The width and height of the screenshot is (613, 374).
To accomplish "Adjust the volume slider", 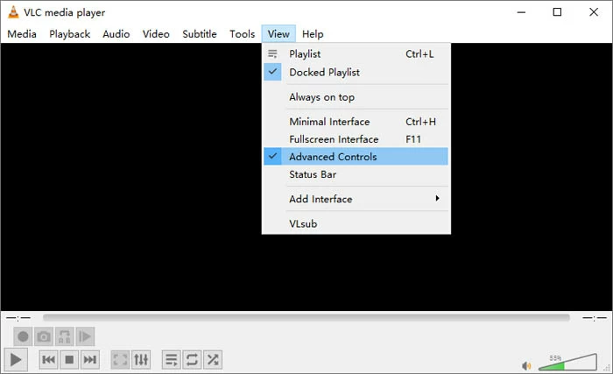I will 564,363.
